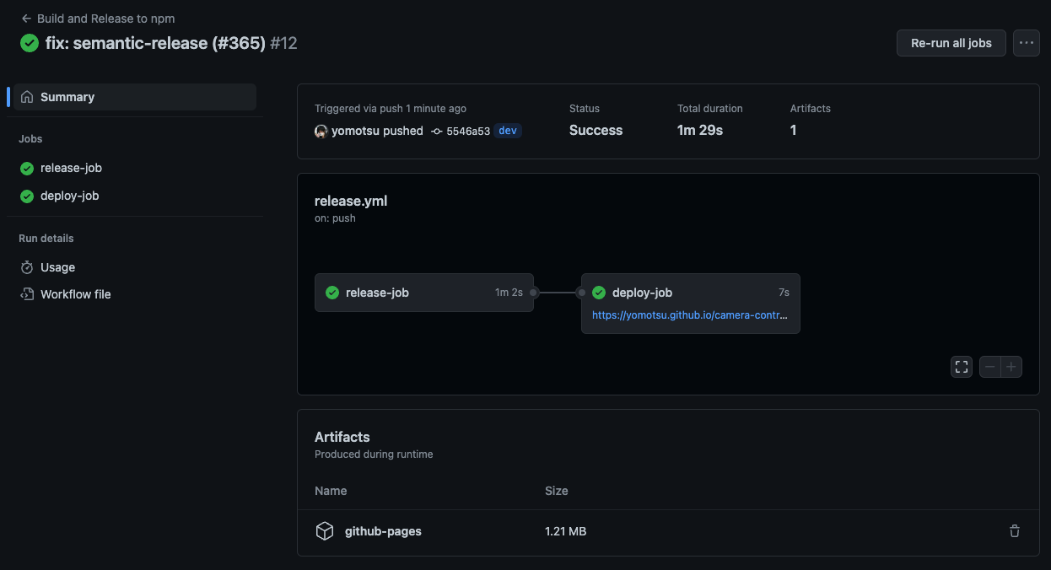Click the Size column header

[557, 491]
